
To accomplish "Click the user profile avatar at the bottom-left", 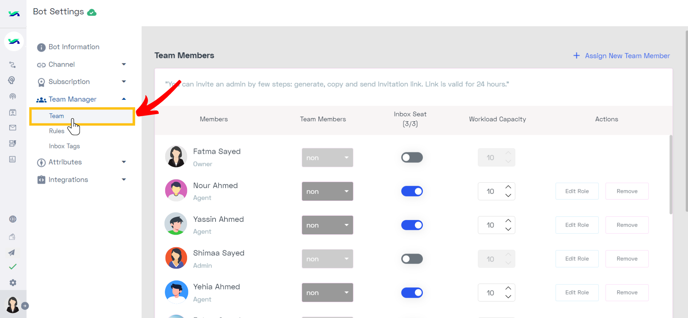I will point(13,305).
